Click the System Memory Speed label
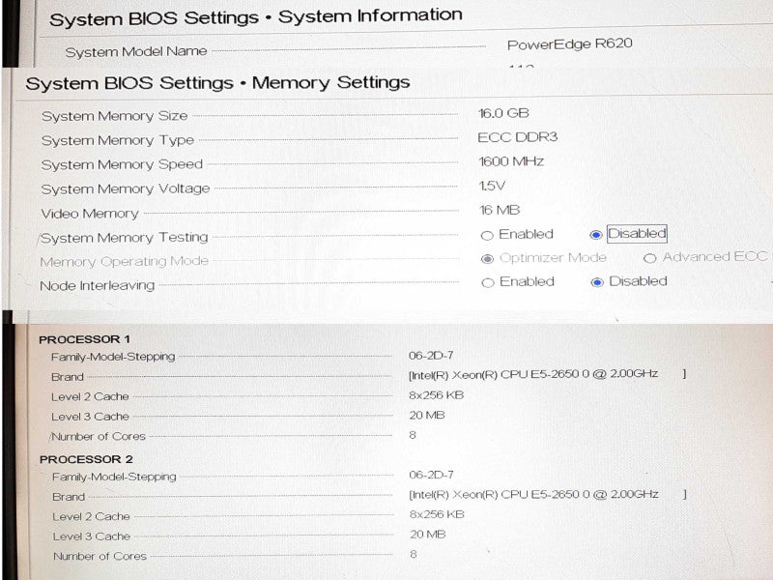This screenshot has width=773, height=580. click(122, 164)
